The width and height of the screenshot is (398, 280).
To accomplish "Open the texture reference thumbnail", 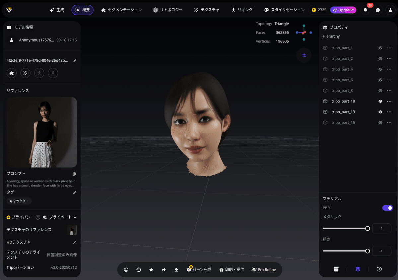I will (x=72, y=230).
